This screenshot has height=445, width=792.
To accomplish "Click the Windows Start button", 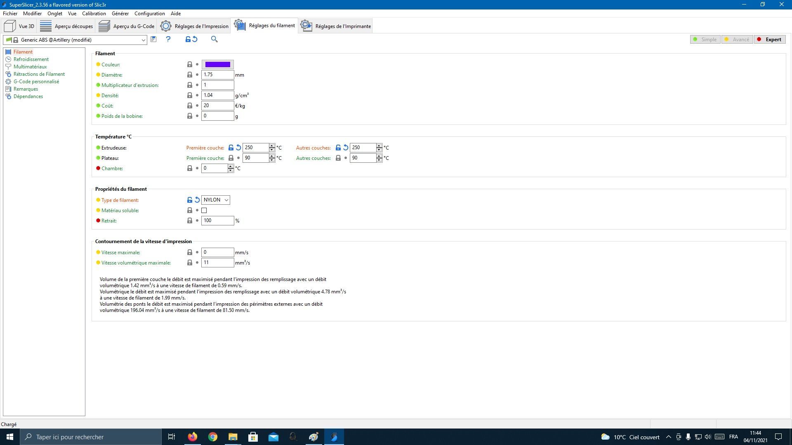I will point(10,437).
